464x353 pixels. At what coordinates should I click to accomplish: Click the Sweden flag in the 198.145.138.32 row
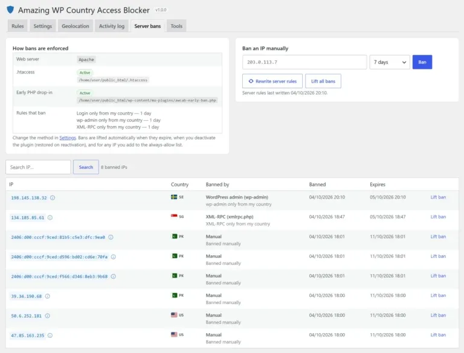click(x=174, y=197)
